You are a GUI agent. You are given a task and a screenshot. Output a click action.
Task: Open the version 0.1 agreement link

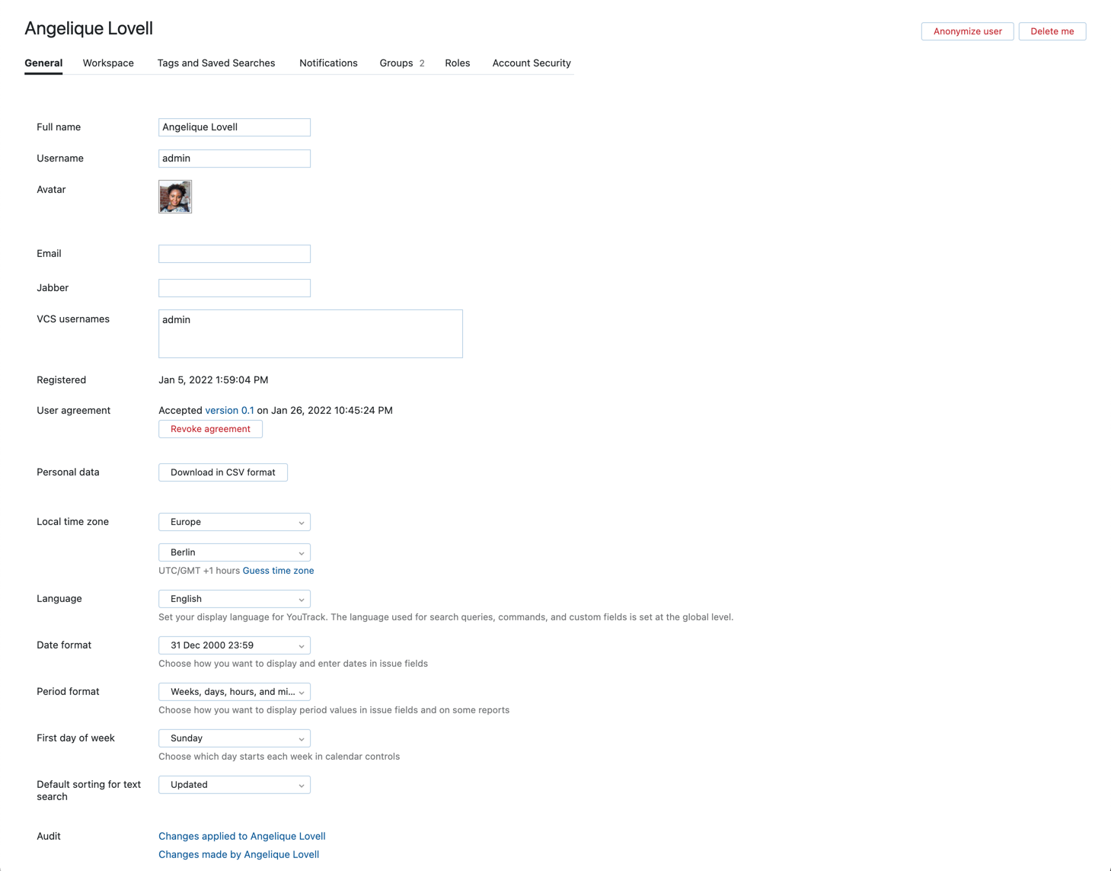point(229,410)
